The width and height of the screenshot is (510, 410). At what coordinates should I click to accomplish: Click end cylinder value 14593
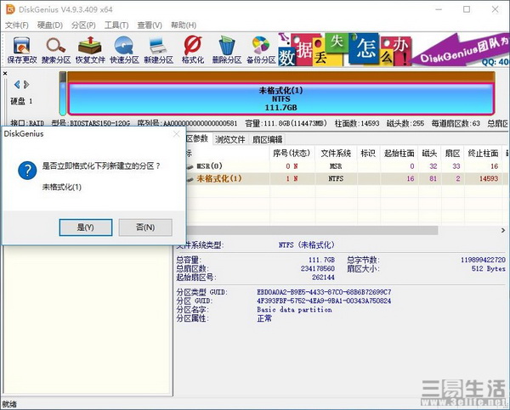pos(489,178)
